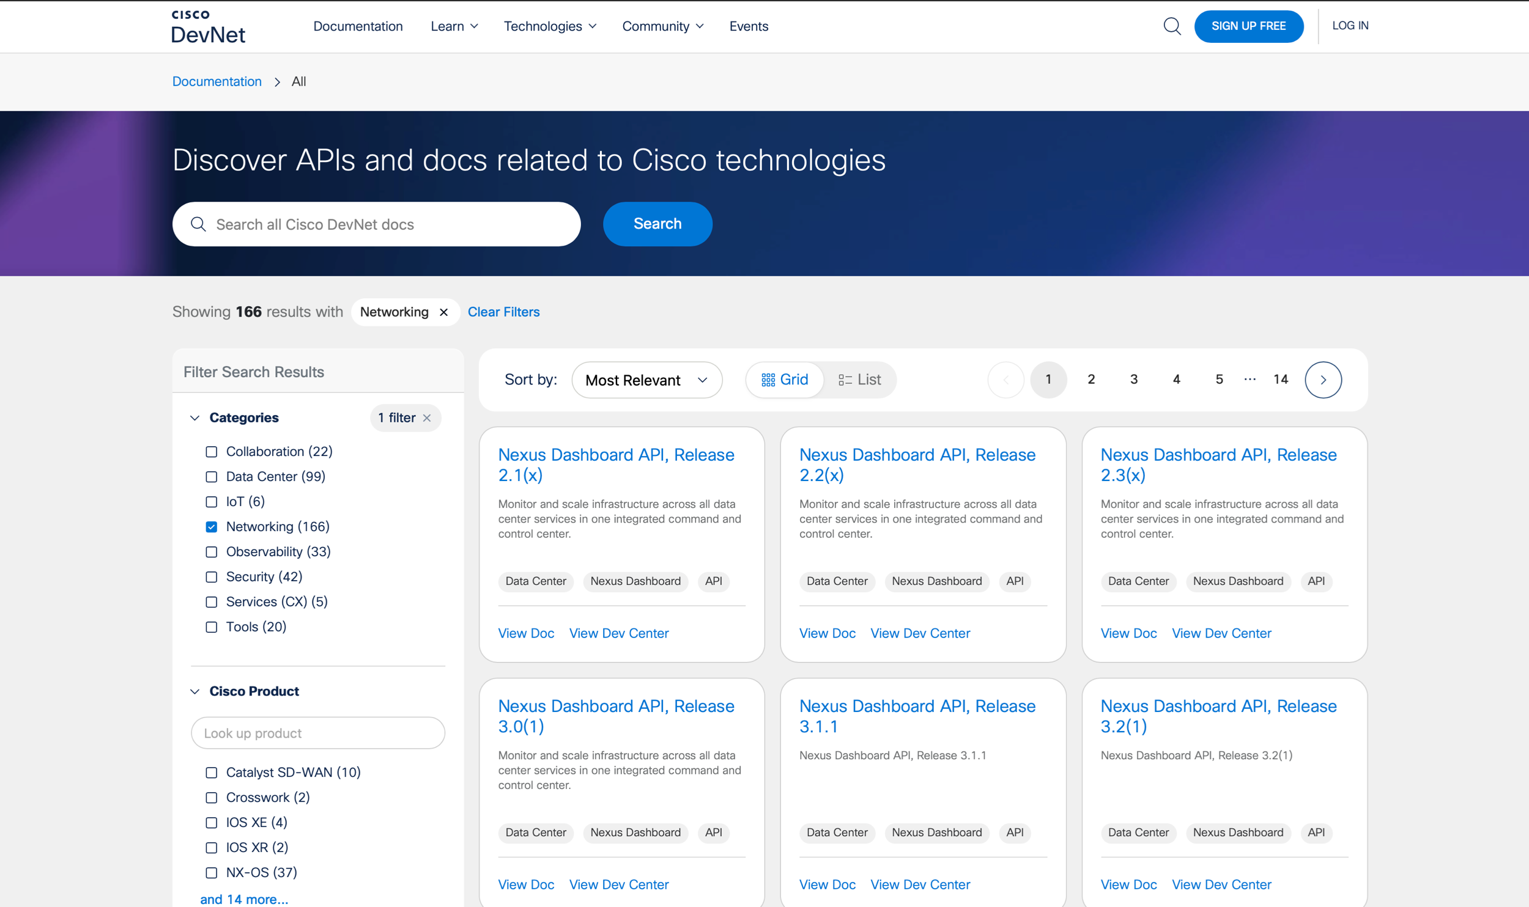Open the Documentation nav item
The width and height of the screenshot is (1529, 907).
pyautogui.click(x=358, y=26)
